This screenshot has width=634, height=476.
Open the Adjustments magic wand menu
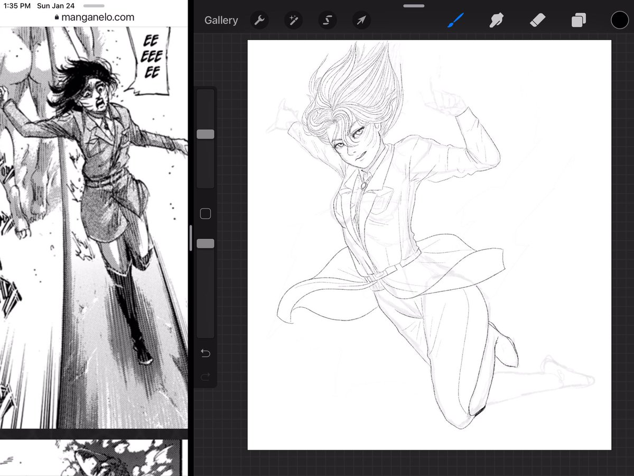point(293,21)
